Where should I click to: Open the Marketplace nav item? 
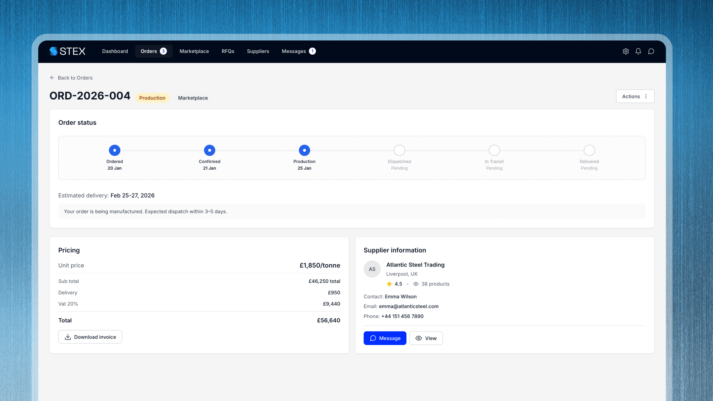(194, 51)
